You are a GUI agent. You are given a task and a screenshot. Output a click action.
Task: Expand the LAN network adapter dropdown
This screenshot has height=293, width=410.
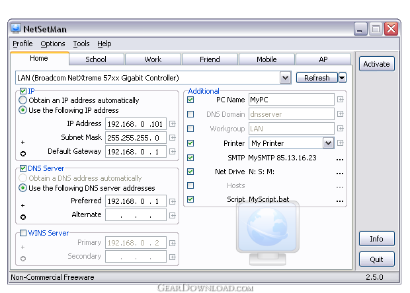point(286,78)
